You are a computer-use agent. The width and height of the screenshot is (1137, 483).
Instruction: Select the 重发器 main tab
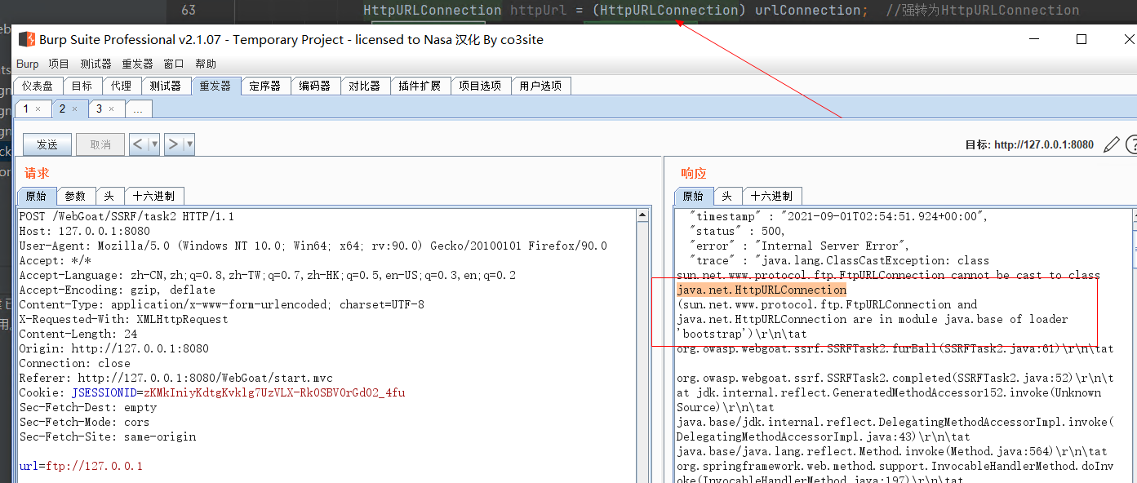pyautogui.click(x=215, y=86)
